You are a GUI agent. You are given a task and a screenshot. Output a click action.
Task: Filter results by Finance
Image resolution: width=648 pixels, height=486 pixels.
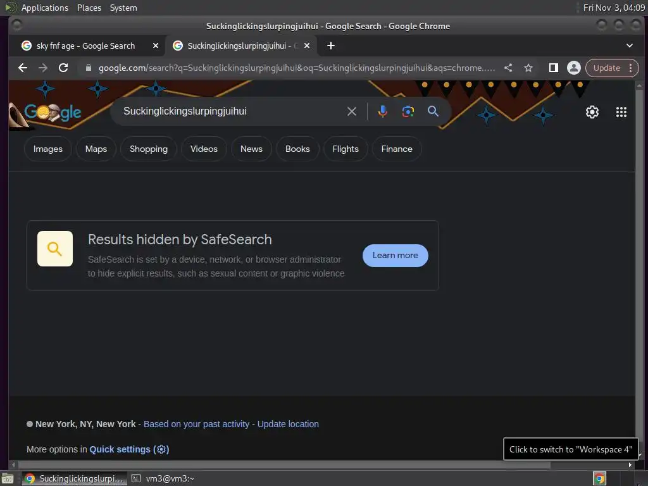(x=397, y=149)
